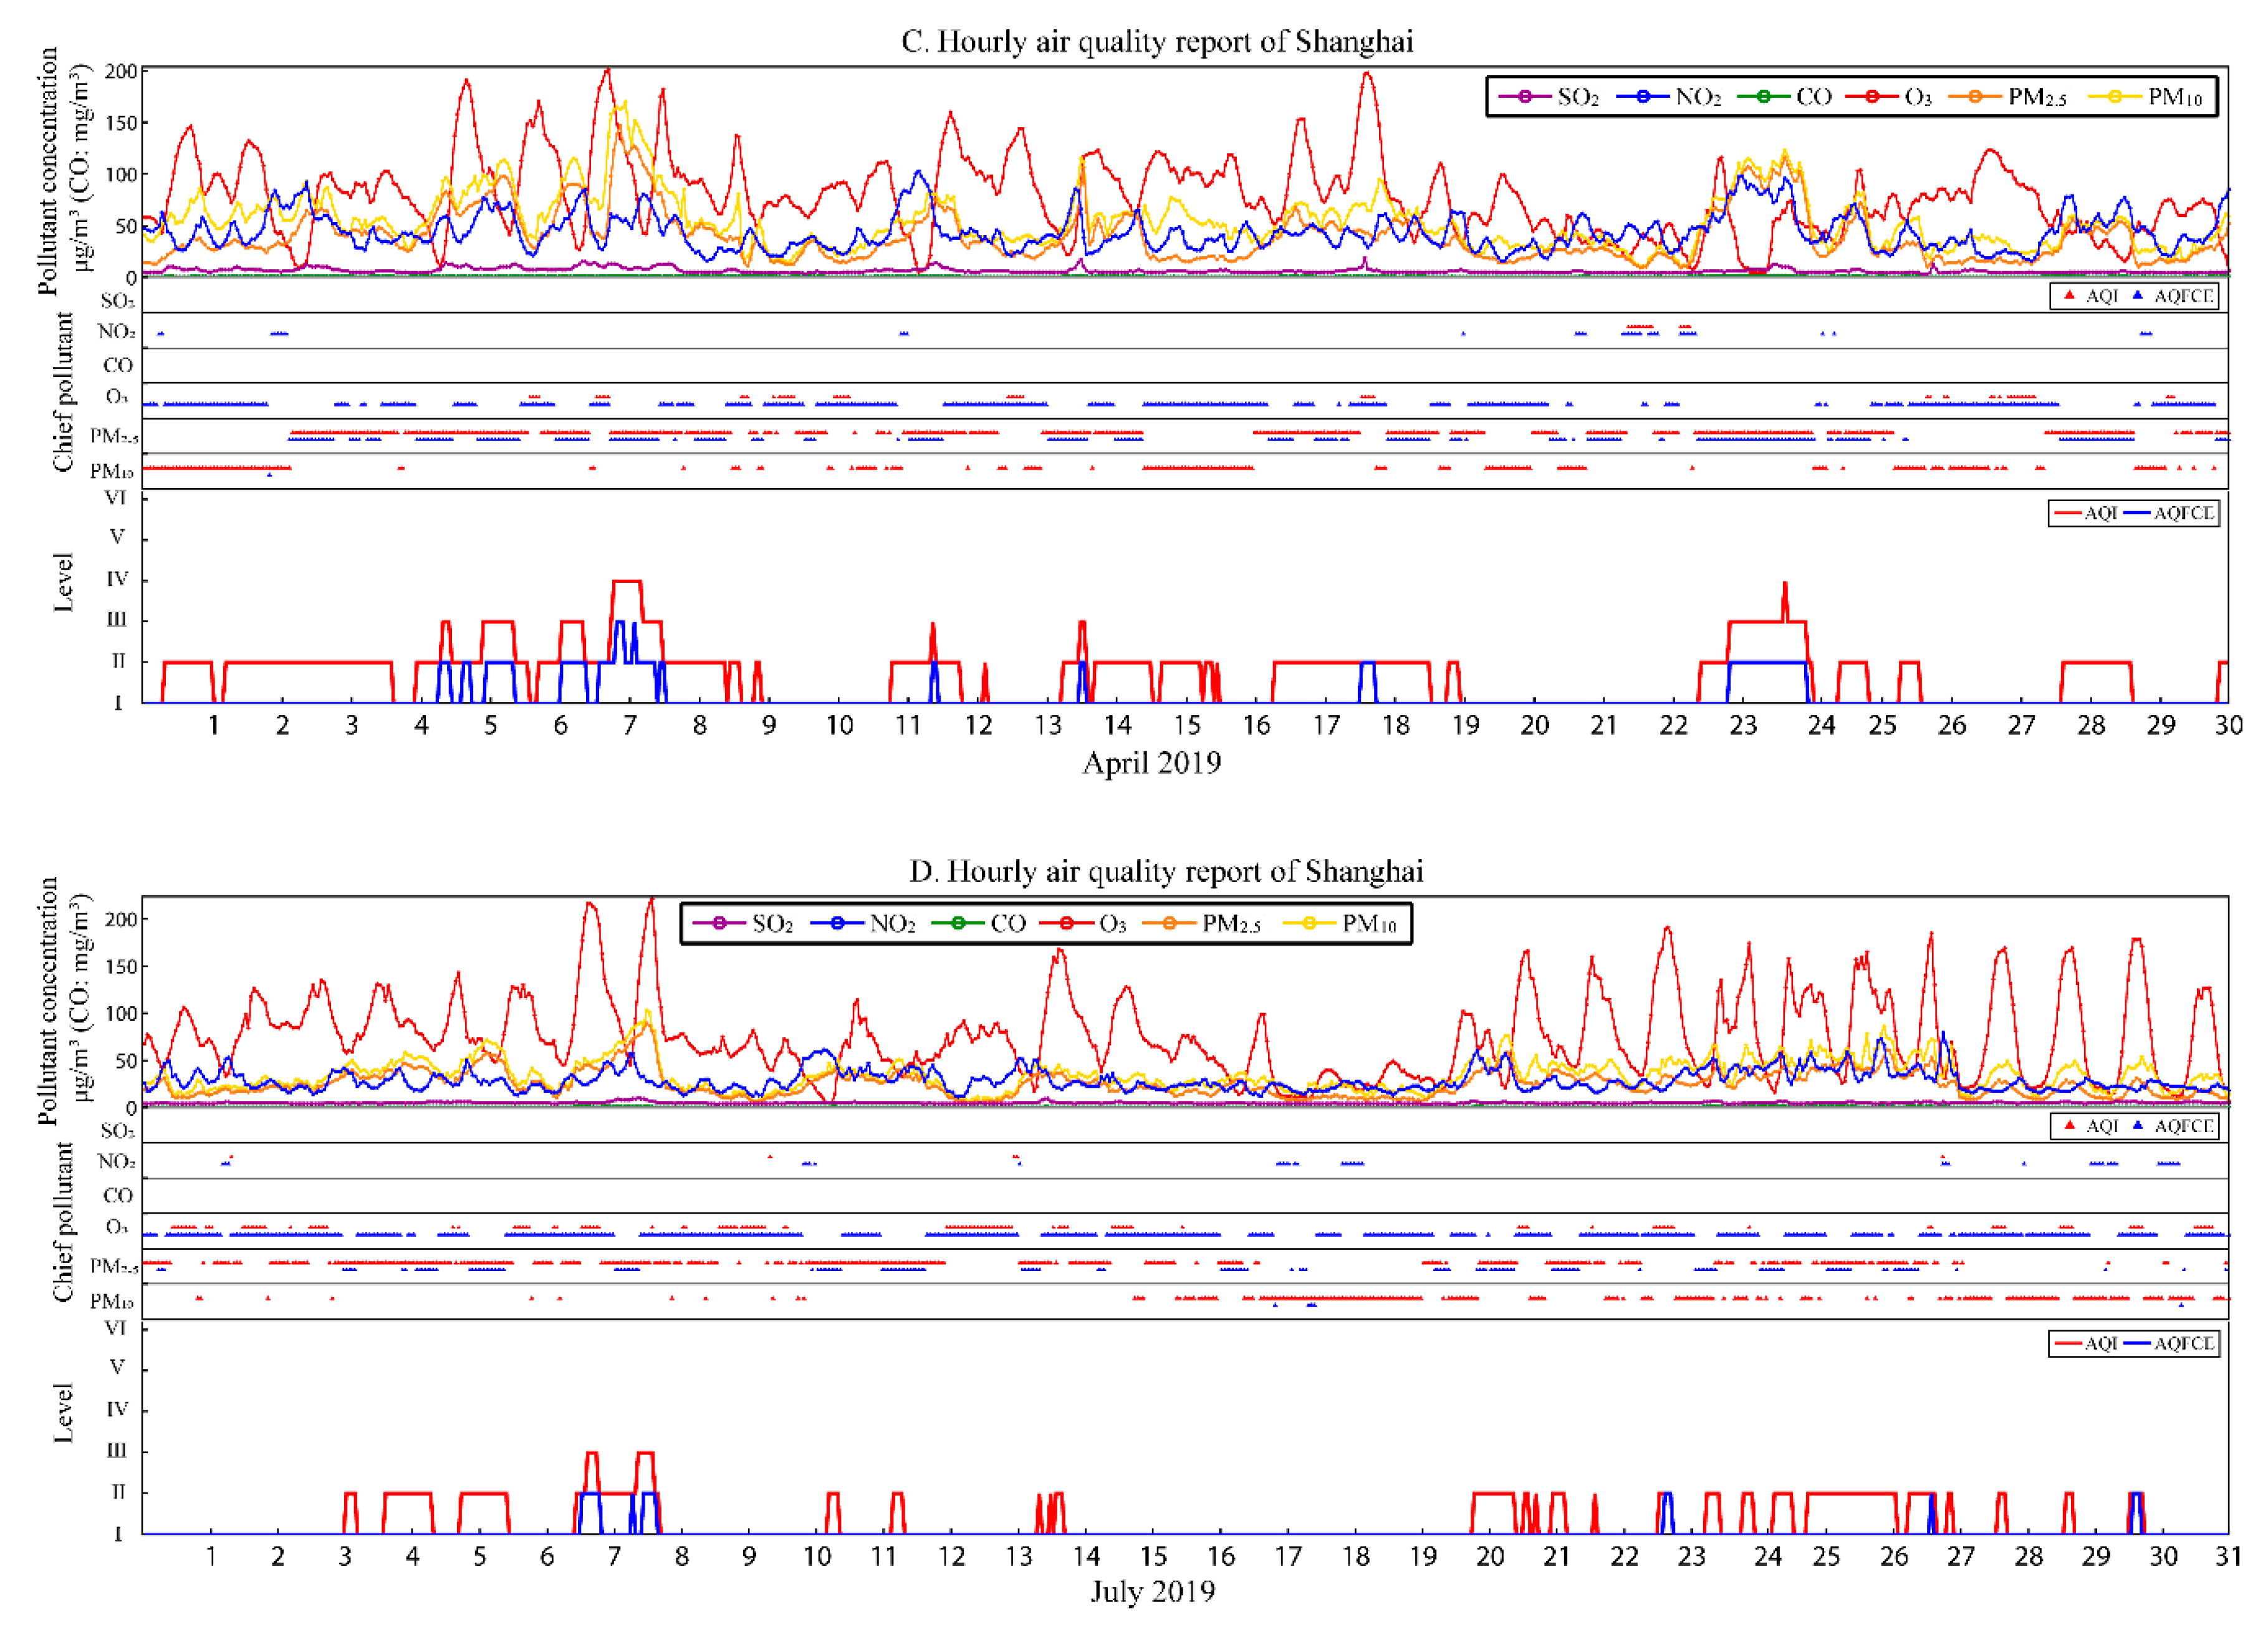Screen dimensions: 2268x1627
Task: Click the PM₂.₅ legend marker in chart D
Action: 1169,923
